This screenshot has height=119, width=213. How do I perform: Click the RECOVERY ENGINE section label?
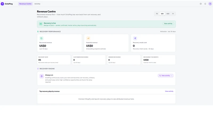coord(47,69)
